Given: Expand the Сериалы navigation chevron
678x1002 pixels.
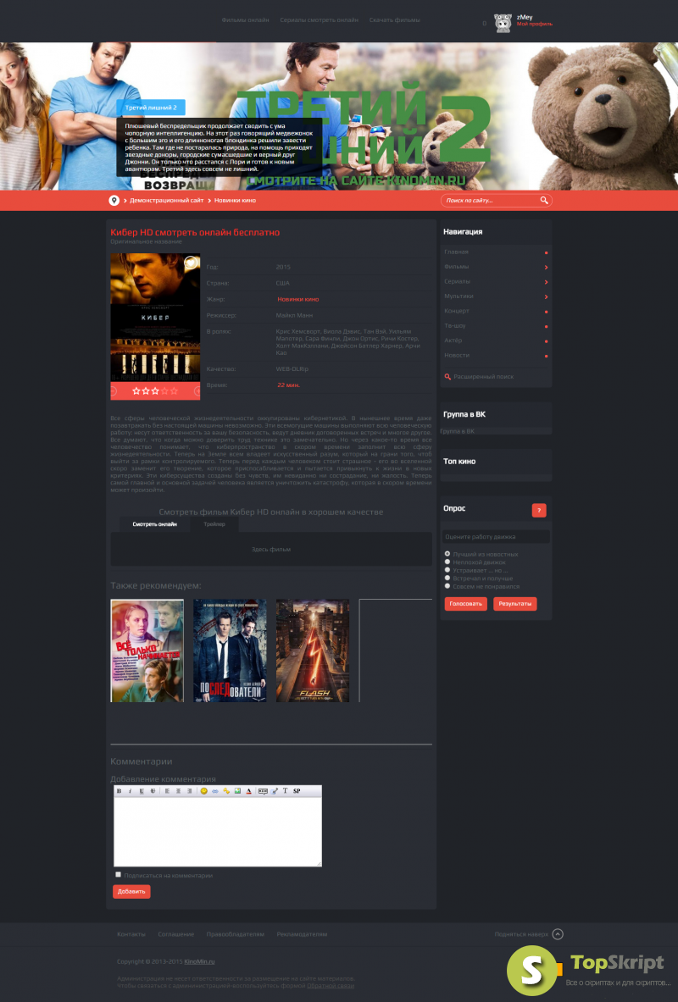Looking at the screenshot, I should 546,282.
